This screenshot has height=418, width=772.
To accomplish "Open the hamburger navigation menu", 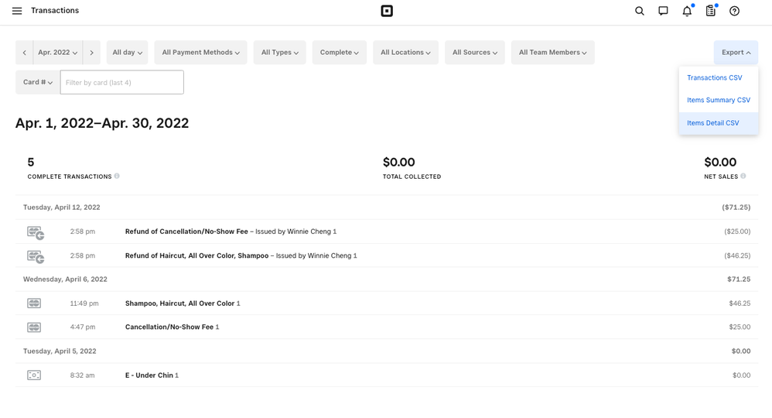I will [x=17, y=11].
